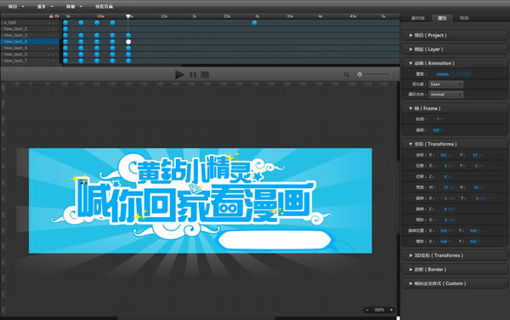Click the red hidden-eye icon in timeline header
Image resolution: width=510 pixels, height=320 pixels.
tap(57, 16)
